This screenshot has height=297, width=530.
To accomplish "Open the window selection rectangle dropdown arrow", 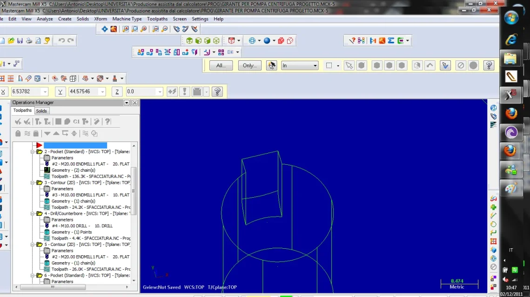I will point(338,66).
